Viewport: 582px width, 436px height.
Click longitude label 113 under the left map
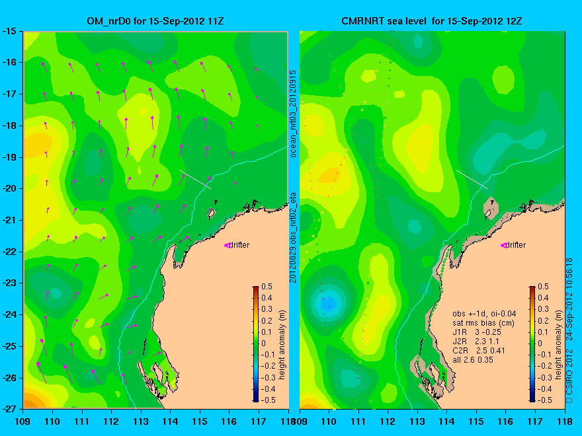[x=141, y=421]
